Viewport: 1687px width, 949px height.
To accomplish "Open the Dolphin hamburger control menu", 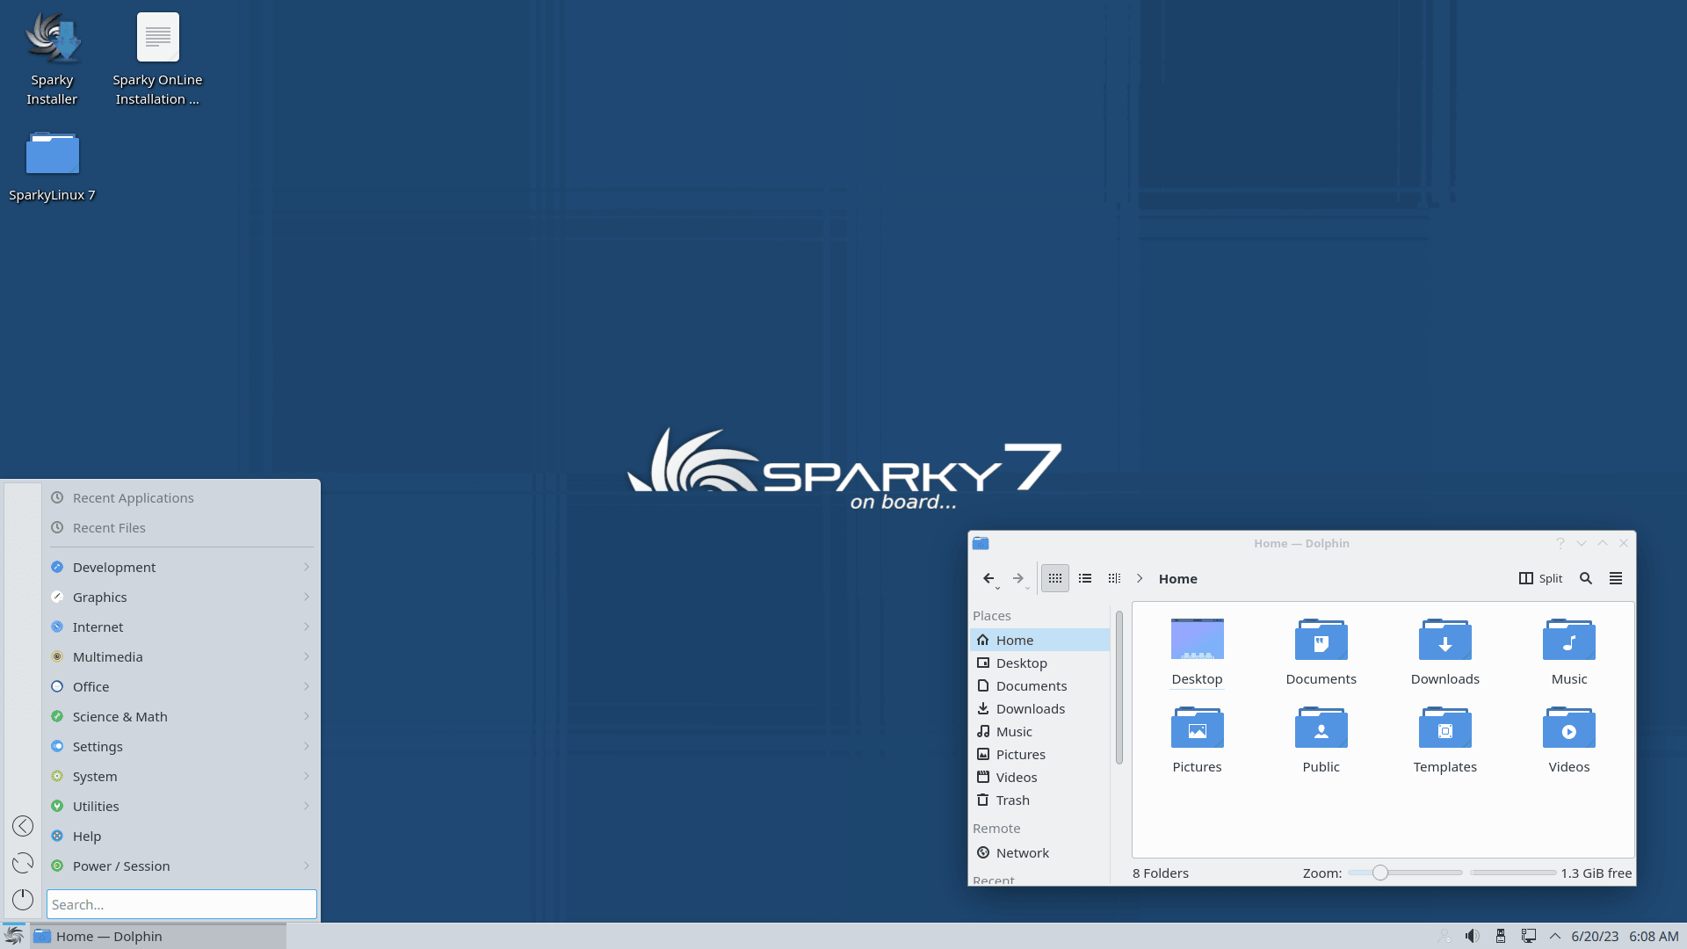I will click(x=1617, y=578).
